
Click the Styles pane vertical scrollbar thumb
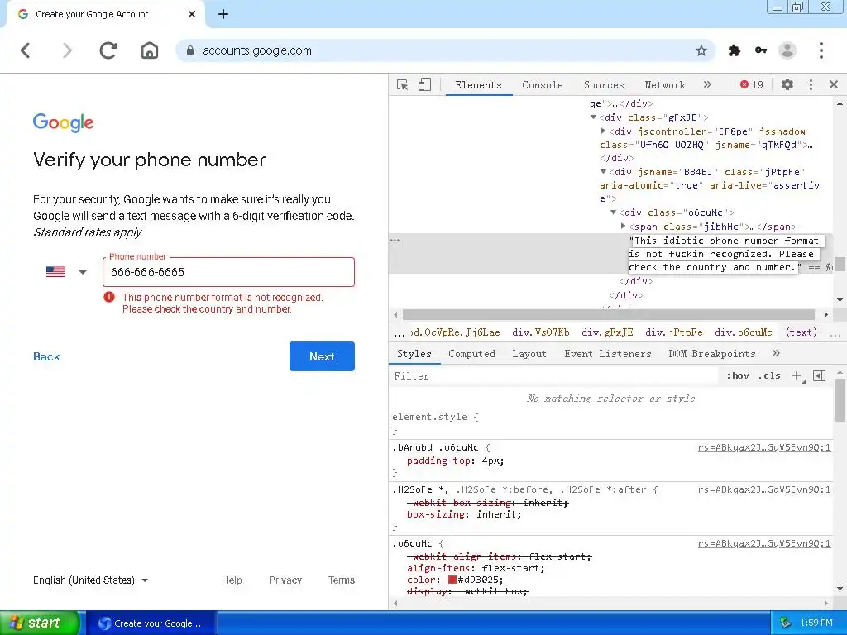(x=840, y=399)
